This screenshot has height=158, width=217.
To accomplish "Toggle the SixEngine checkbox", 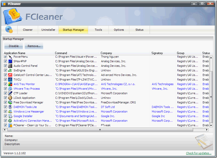I will point(5,70).
